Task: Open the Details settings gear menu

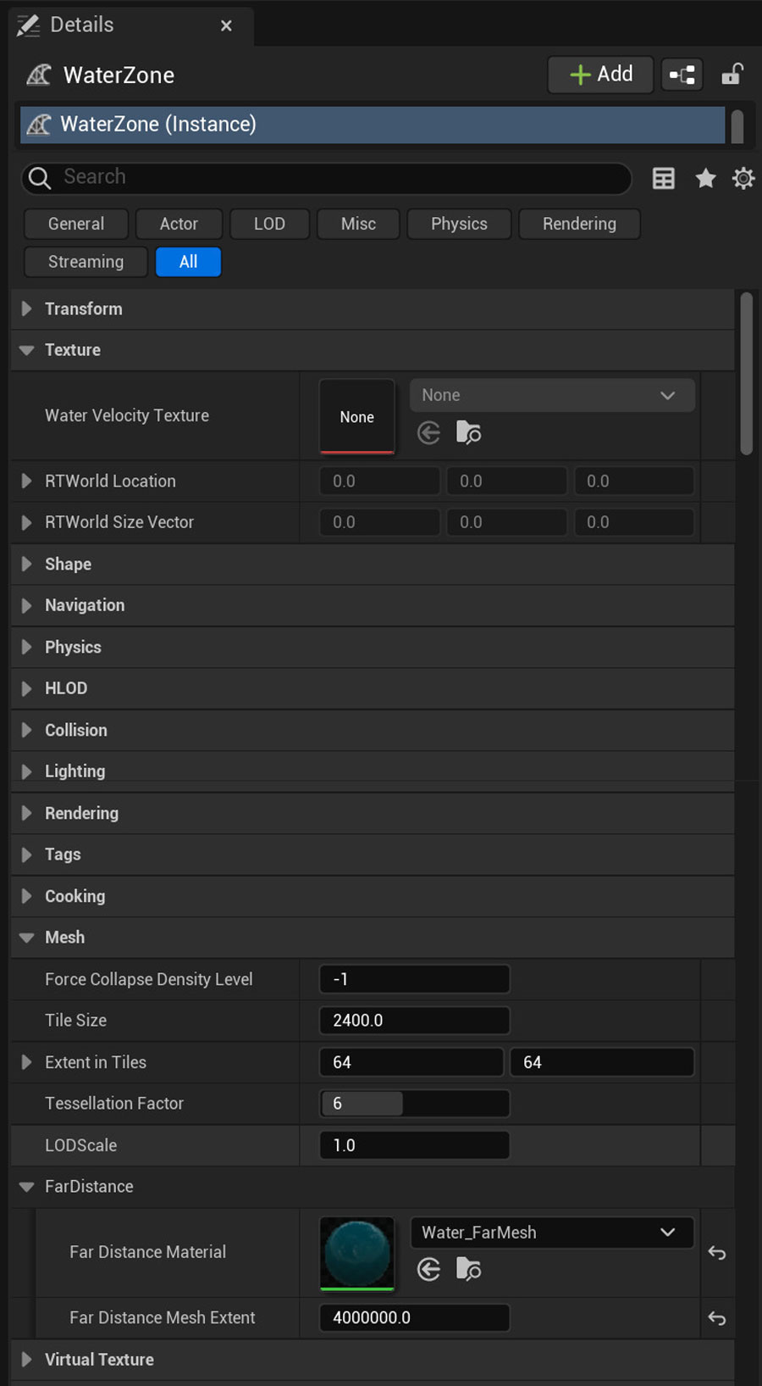Action: coord(743,178)
